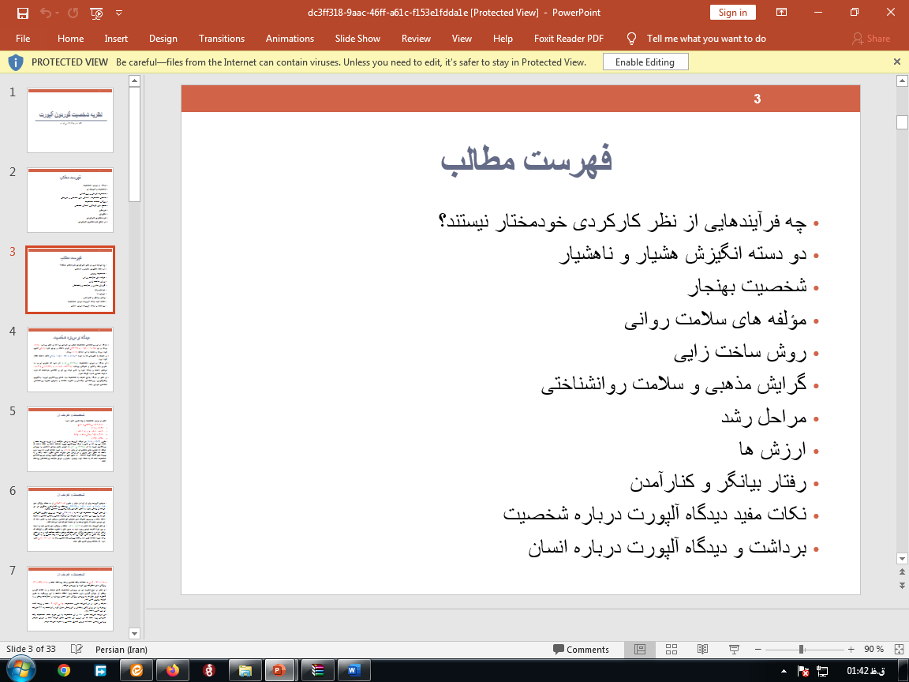This screenshot has height=682, width=909.
Task: Click the bullet text مراحل رشد
Action: pyautogui.click(x=764, y=417)
